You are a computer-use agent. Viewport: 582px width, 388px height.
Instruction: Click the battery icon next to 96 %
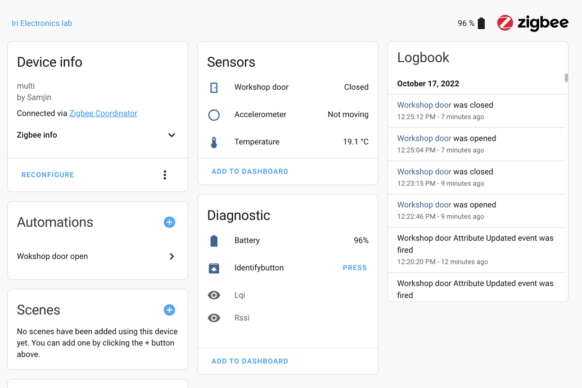coord(481,23)
